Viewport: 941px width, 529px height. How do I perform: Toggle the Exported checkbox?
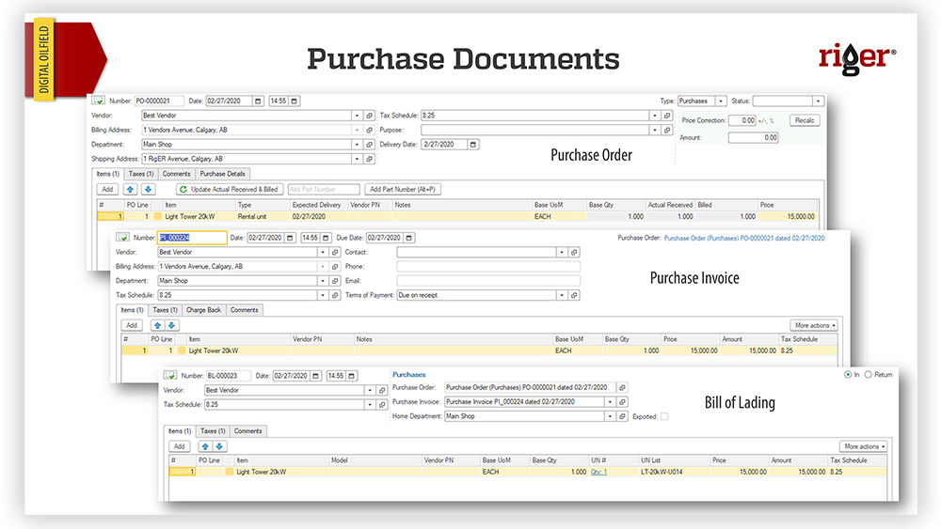pyautogui.click(x=665, y=416)
